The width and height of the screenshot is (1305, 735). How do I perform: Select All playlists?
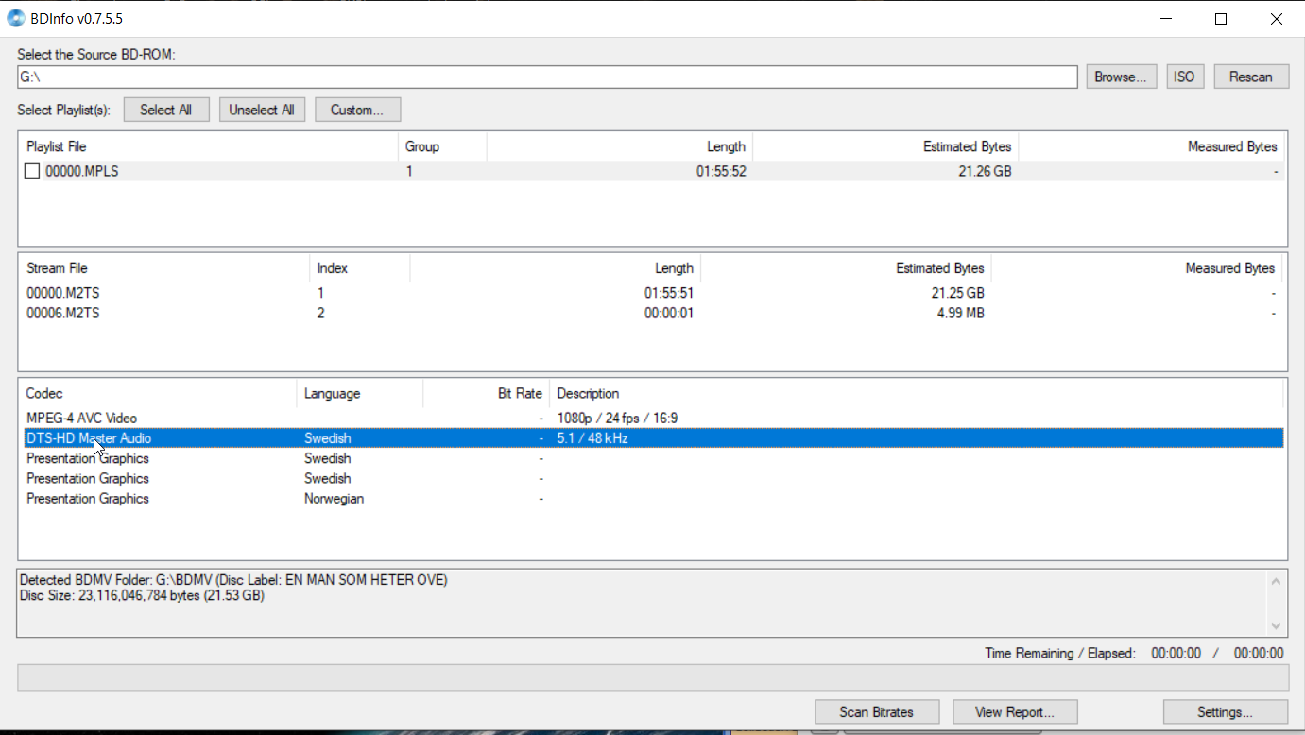pyautogui.click(x=166, y=110)
